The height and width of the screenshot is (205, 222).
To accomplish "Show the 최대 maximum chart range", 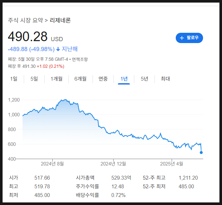I will [x=165, y=79].
